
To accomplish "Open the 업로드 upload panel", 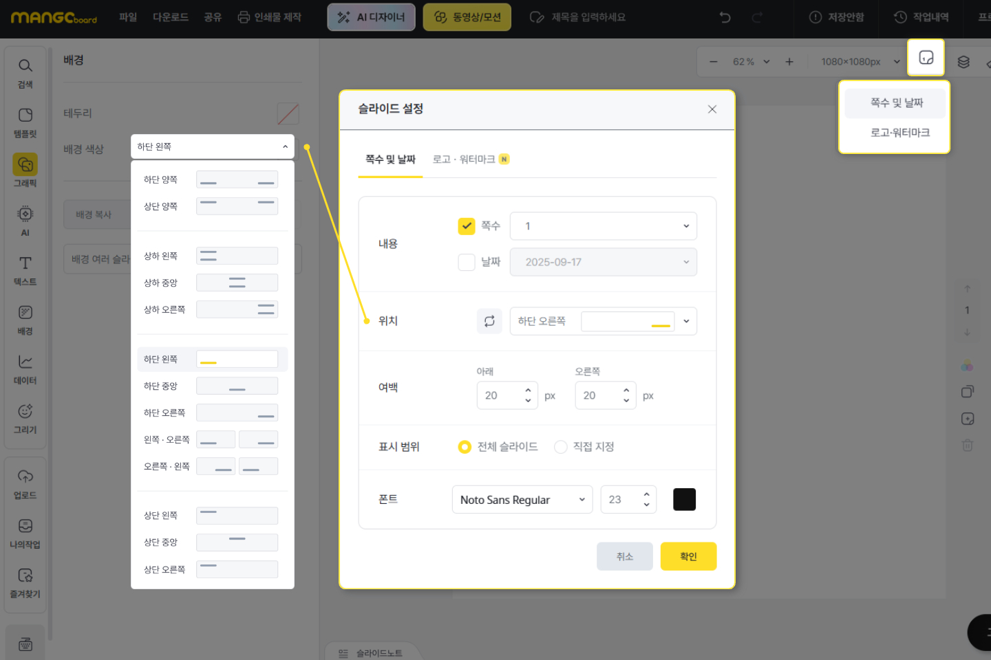I will 25,483.
